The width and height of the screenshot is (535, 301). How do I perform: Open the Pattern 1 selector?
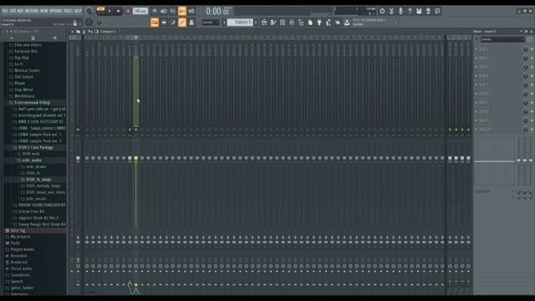coord(240,23)
